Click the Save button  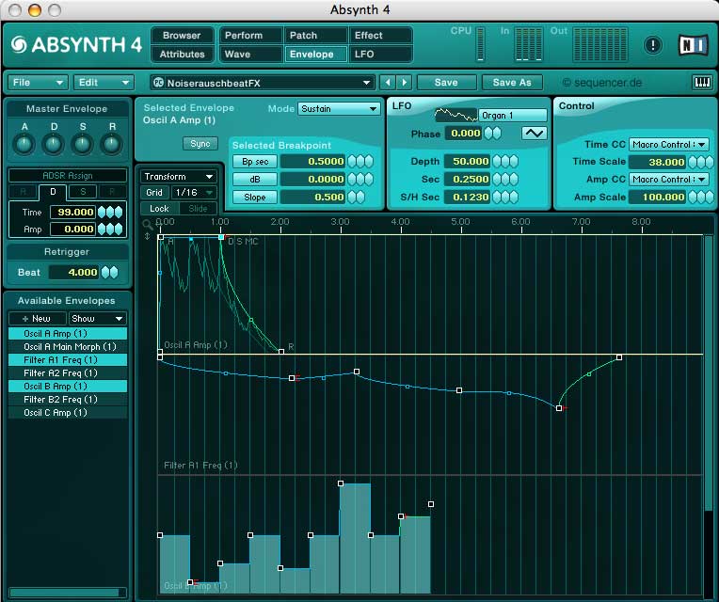pyautogui.click(x=446, y=83)
